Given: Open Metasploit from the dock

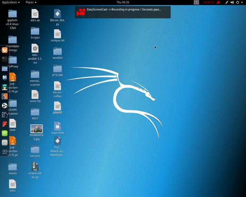Looking at the screenshot, I should coord(4,77).
